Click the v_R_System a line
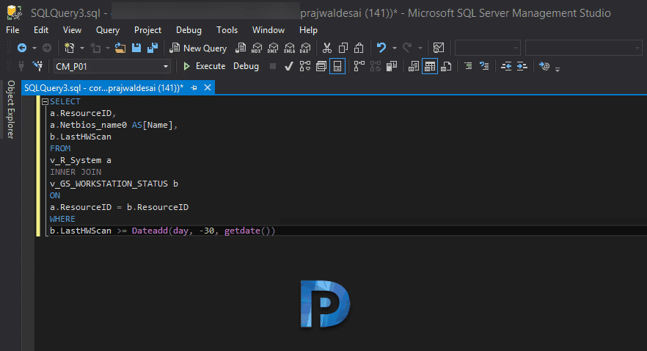 click(81, 160)
